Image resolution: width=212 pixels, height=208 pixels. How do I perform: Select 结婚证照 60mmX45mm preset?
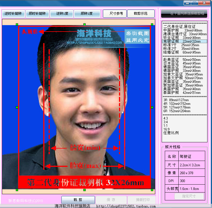tap(184, 52)
